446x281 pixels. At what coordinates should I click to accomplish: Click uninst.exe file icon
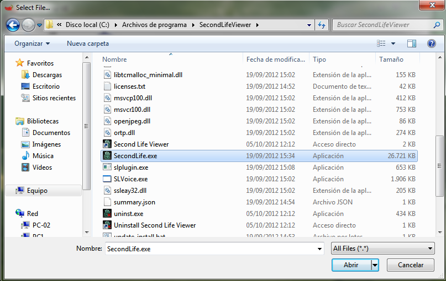click(107, 214)
